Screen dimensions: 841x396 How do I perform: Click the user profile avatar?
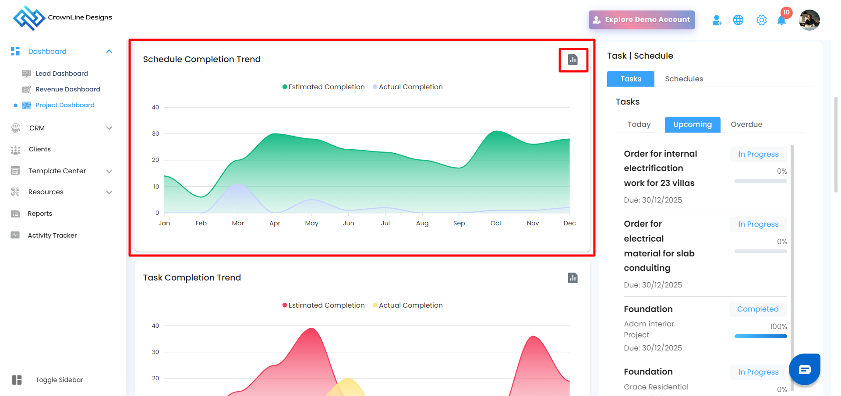pyautogui.click(x=809, y=20)
